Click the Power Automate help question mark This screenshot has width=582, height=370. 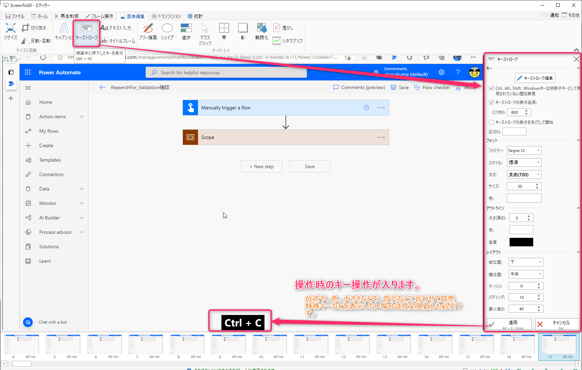pos(458,72)
